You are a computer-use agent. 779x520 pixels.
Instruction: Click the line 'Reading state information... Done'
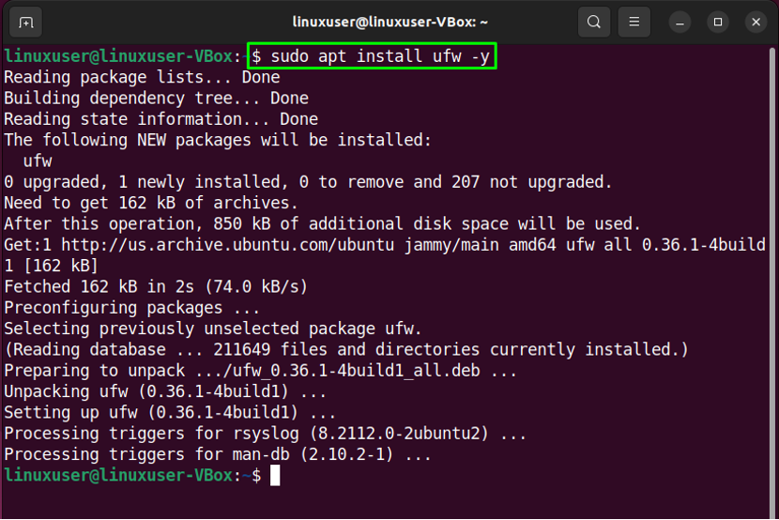tap(161, 119)
